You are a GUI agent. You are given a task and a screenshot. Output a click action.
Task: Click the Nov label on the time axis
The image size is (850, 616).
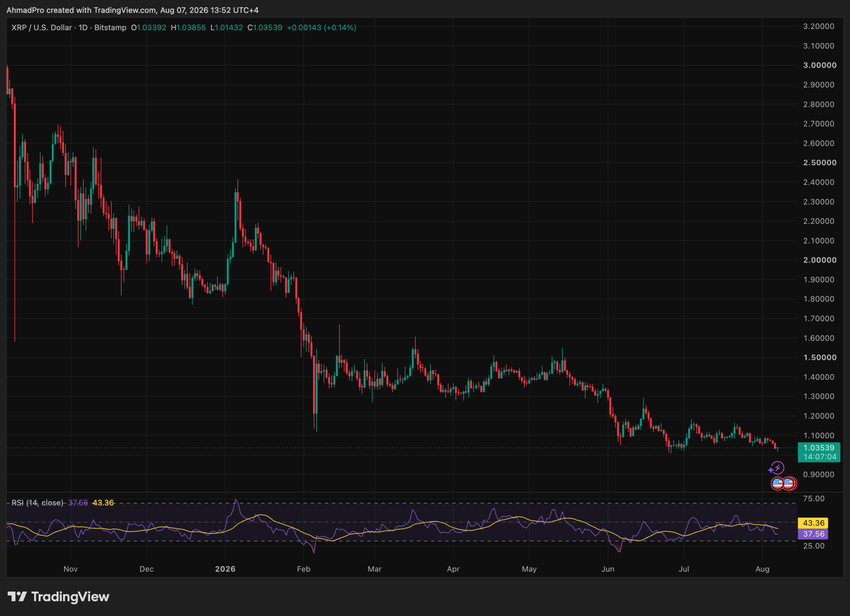[x=71, y=569]
